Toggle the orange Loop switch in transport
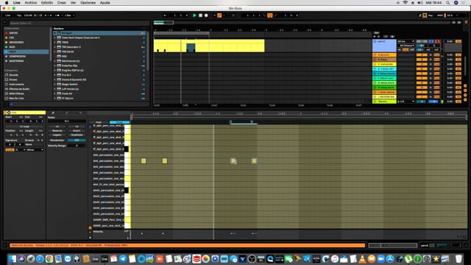The height and width of the screenshot is (265, 471). click(270, 15)
